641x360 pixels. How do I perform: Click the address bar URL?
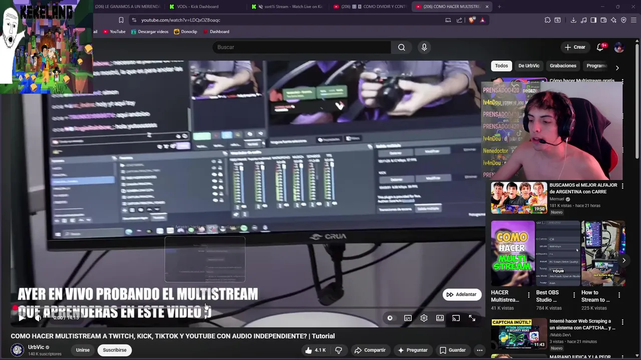point(181,20)
